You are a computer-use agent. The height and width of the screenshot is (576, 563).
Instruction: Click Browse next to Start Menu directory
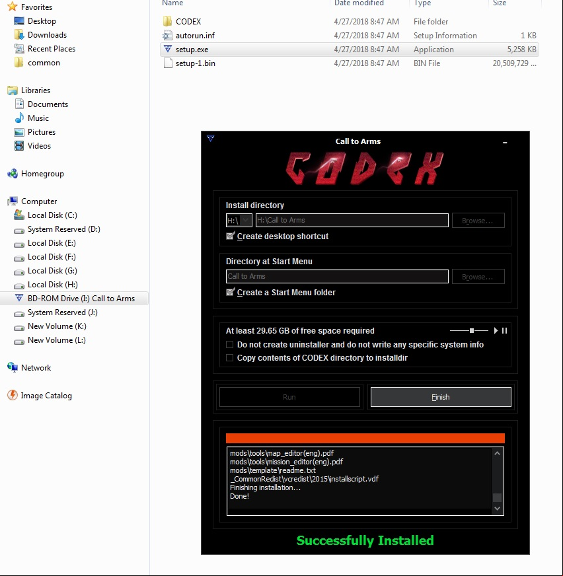click(x=478, y=277)
